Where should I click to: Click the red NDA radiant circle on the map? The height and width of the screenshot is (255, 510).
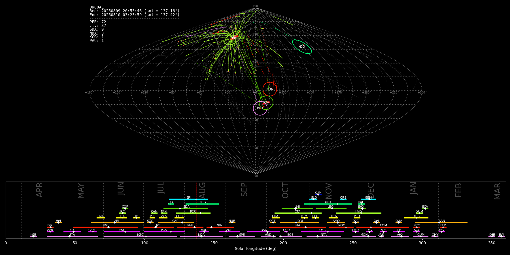click(x=270, y=89)
